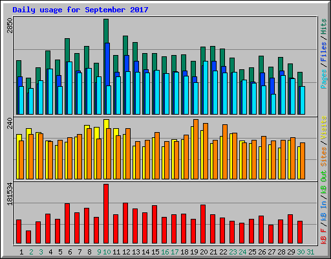This screenshot has width=331, height=259.
Task: Select day 5 on the x-axis
Action: (60, 252)
